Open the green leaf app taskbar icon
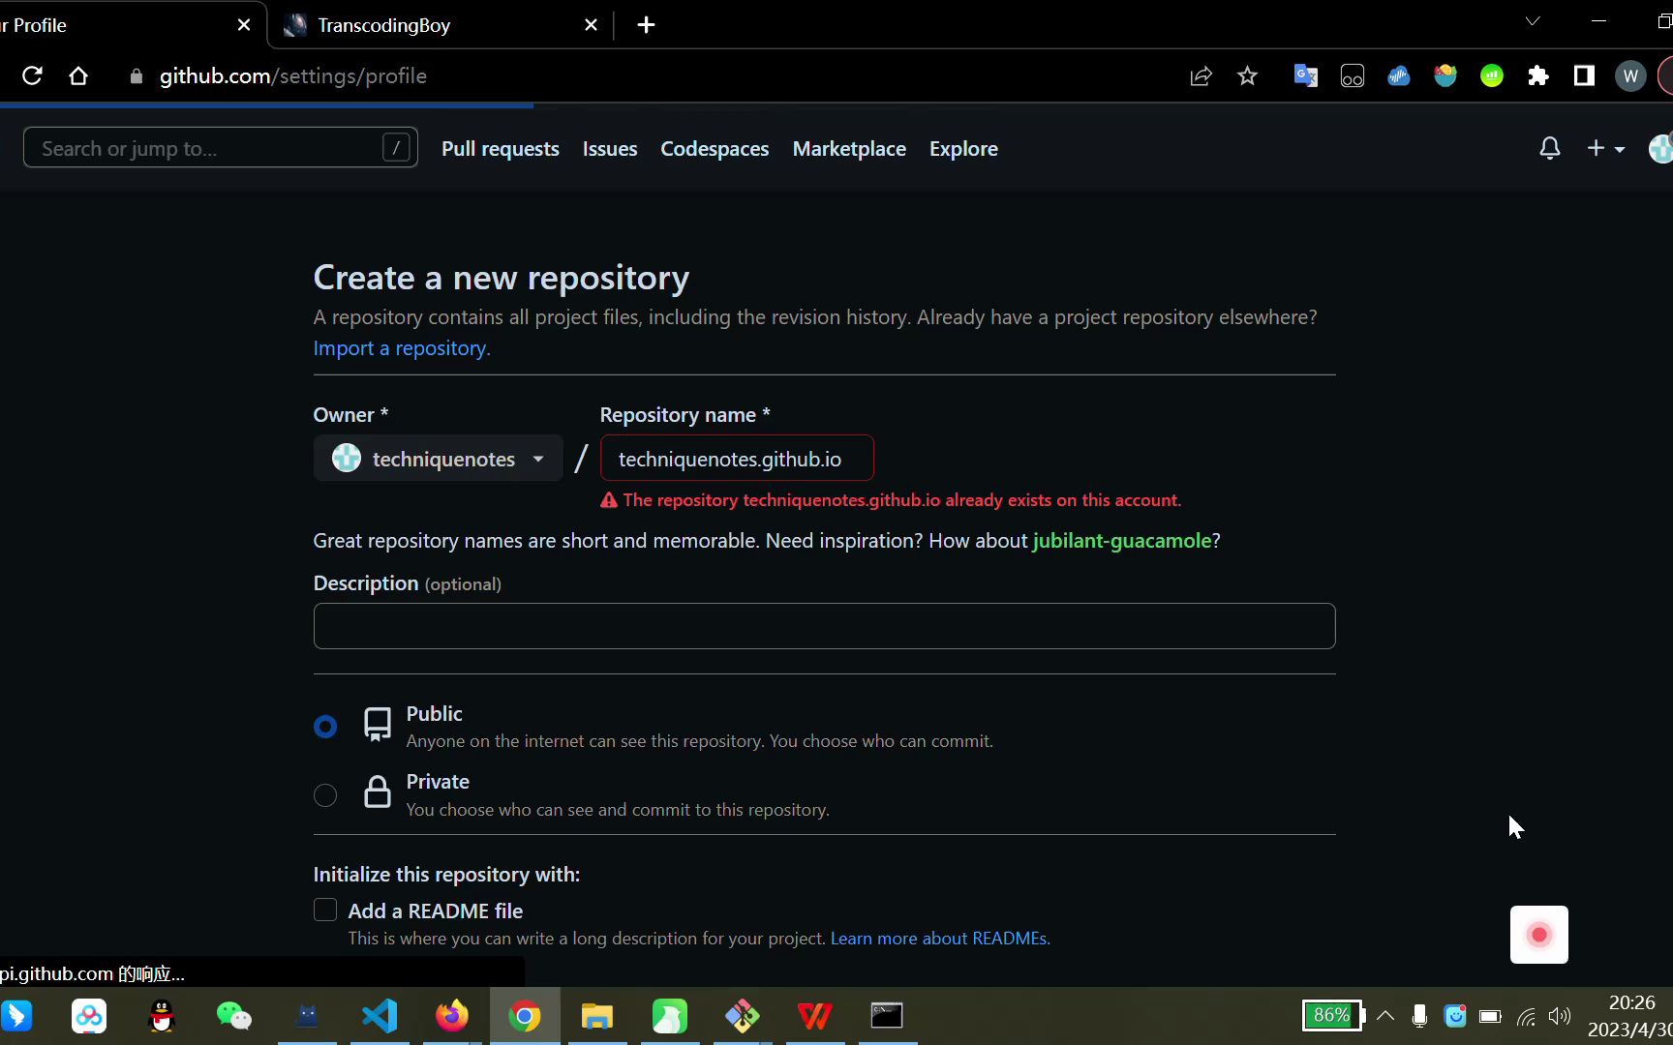1673x1045 pixels. [x=670, y=1016]
